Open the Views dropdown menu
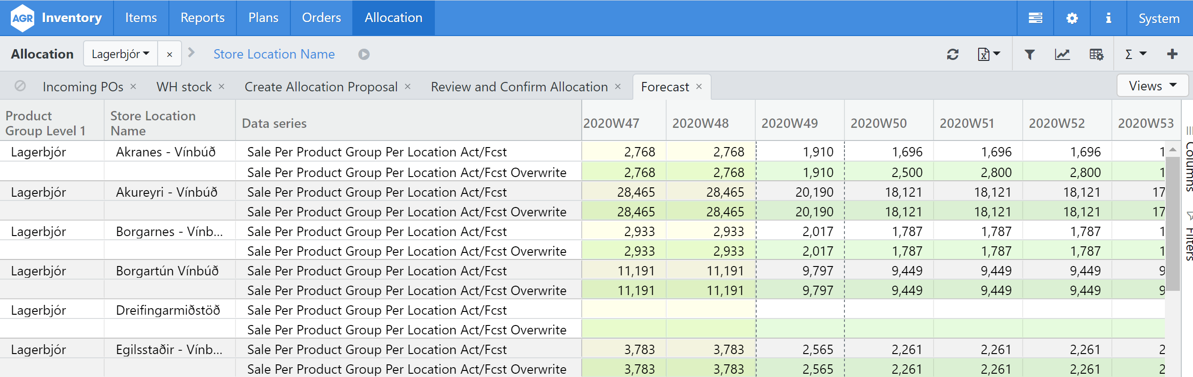Image resolution: width=1193 pixels, height=377 pixels. point(1152,86)
